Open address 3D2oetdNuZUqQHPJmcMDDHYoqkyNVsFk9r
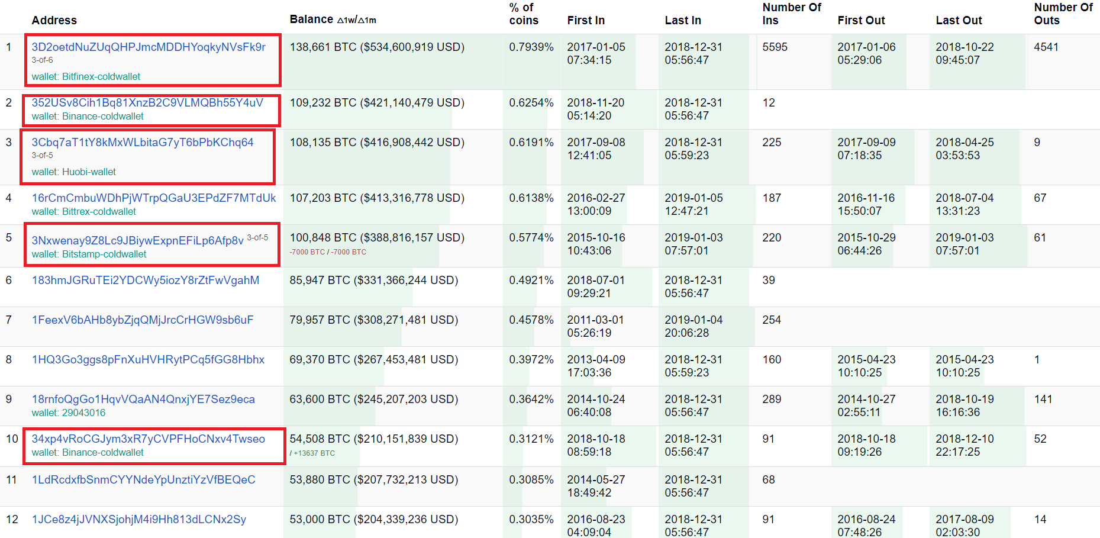 (149, 47)
